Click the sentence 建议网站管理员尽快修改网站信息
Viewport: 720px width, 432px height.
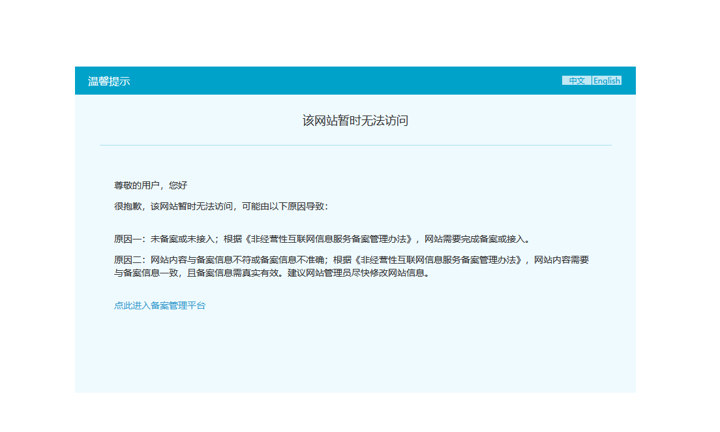click(x=358, y=273)
